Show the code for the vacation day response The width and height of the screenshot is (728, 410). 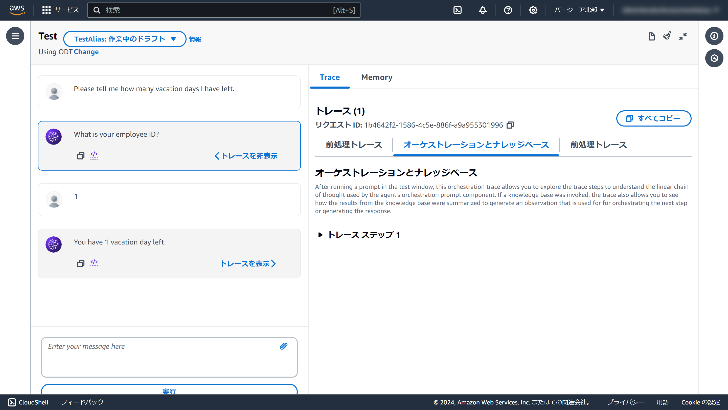coord(94,263)
